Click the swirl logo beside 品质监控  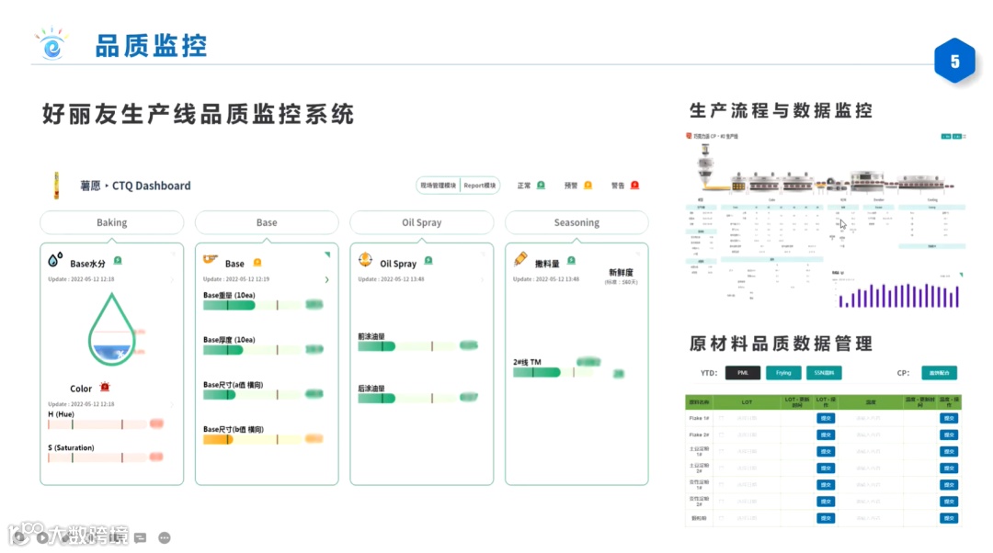click(51, 44)
